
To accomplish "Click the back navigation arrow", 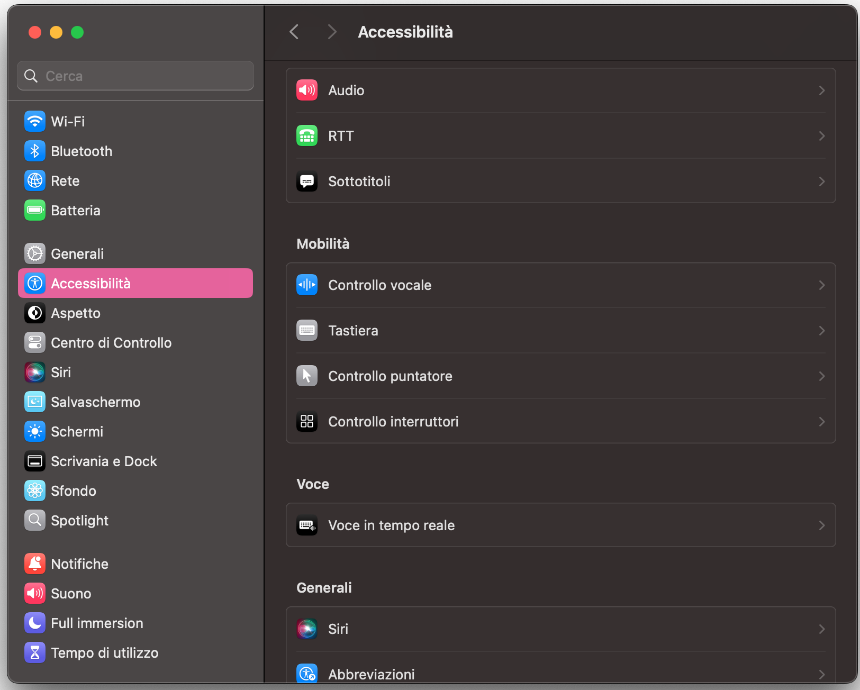I will point(294,32).
